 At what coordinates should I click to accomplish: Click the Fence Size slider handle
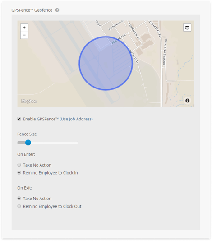(x=28, y=143)
